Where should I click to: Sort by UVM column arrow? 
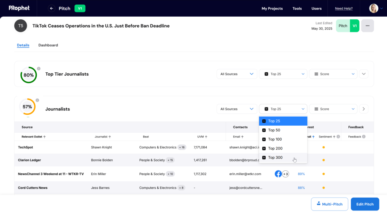coord(206,137)
